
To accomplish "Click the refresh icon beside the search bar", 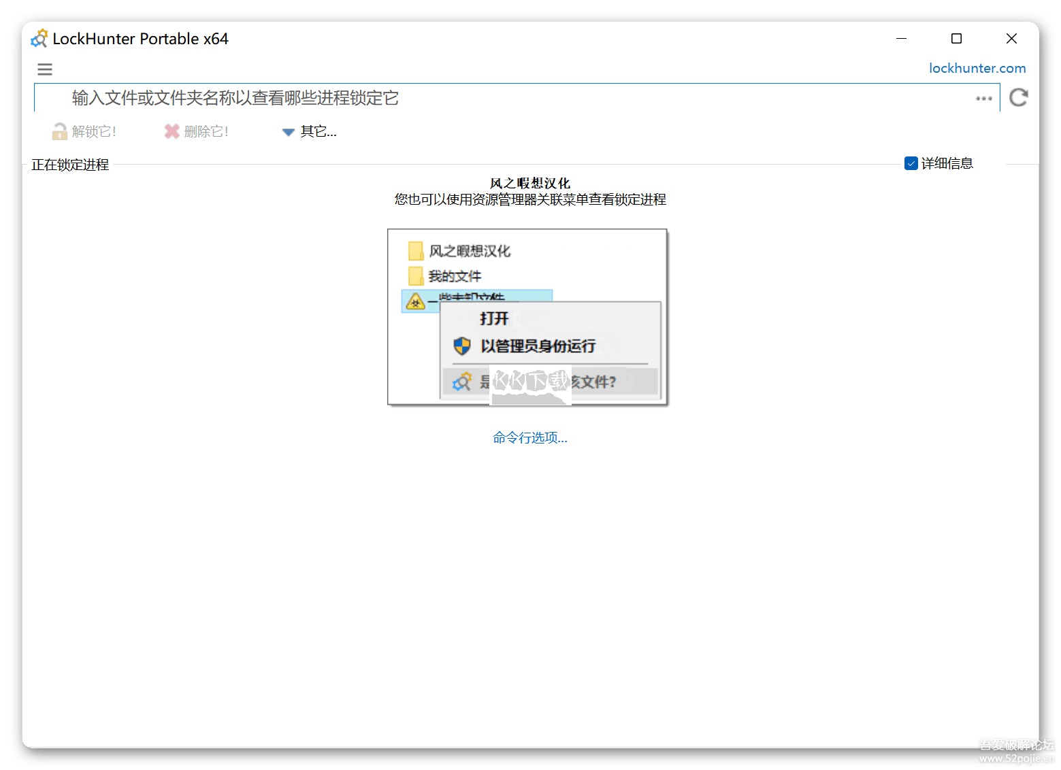I will coord(1019,97).
